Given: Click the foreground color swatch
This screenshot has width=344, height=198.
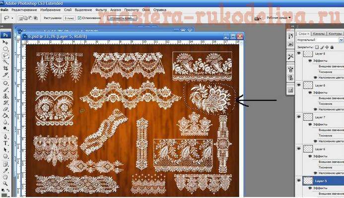Looking at the screenshot, I should tap(3, 196).
